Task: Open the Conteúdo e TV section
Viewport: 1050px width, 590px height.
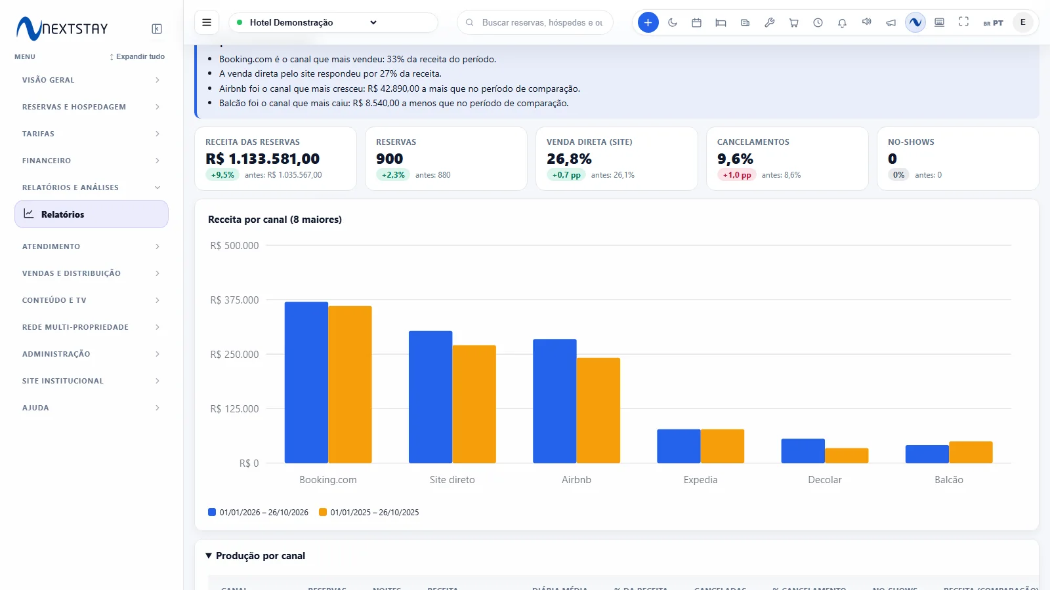Action: coord(91,300)
